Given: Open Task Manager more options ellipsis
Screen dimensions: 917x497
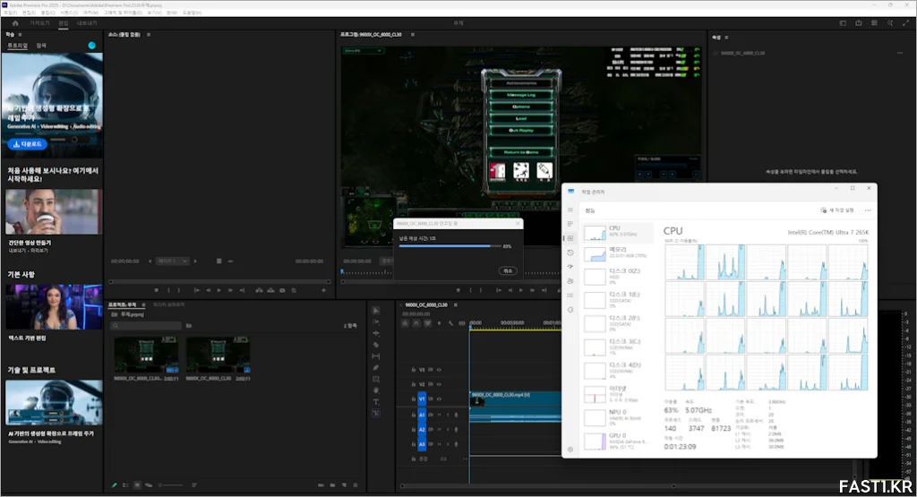Looking at the screenshot, I should (x=868, y=210).
